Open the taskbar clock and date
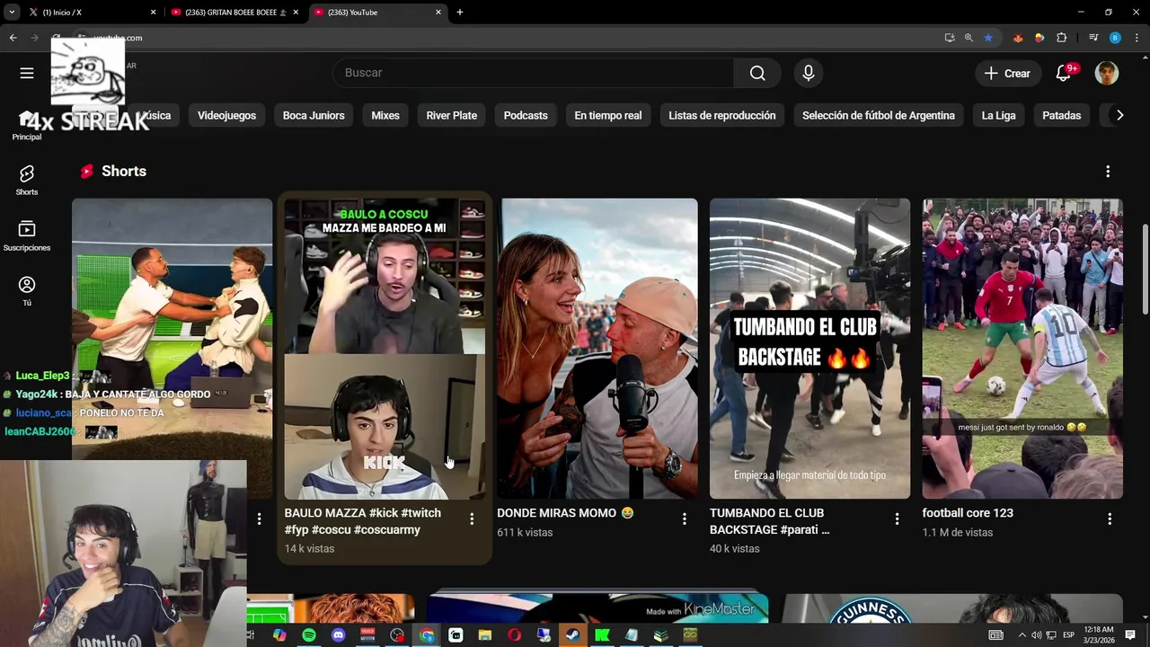The width and height of the screenshot is (1150, 647). coord(1099,635)
